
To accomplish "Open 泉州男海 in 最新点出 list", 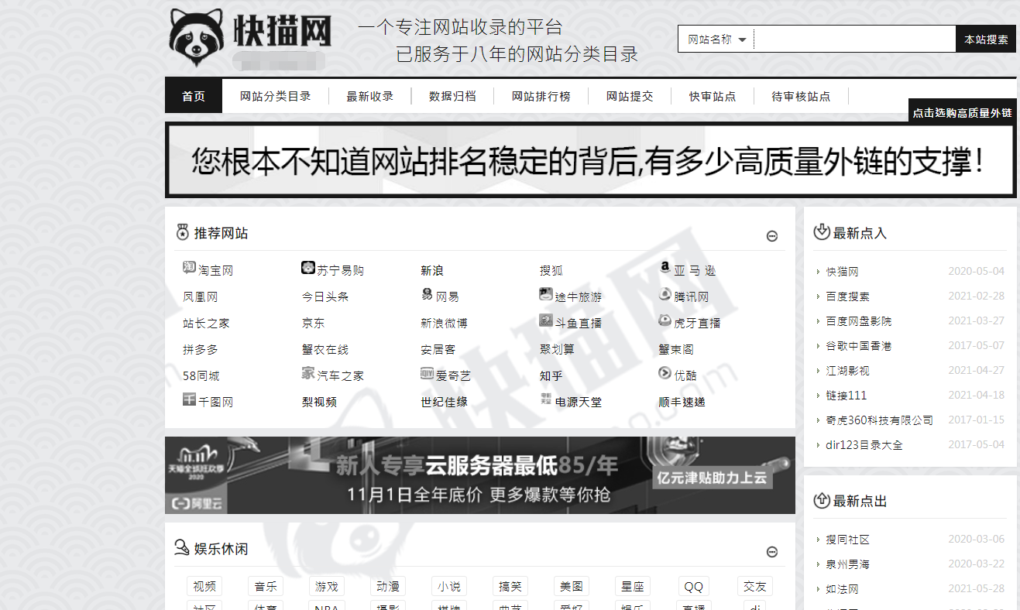I will [x=847, y=564].
